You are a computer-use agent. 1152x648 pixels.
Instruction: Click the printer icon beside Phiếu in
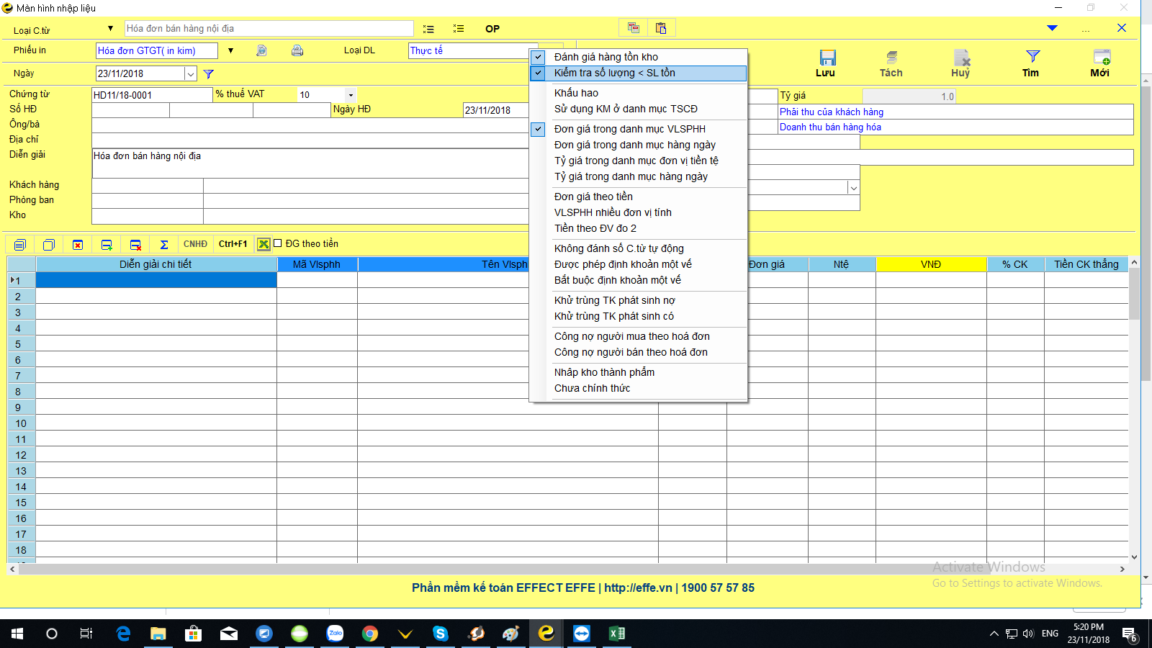(297, 50)
